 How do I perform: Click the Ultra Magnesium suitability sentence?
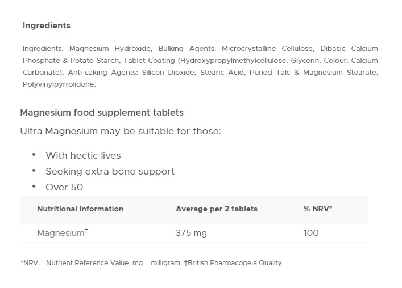121,132
